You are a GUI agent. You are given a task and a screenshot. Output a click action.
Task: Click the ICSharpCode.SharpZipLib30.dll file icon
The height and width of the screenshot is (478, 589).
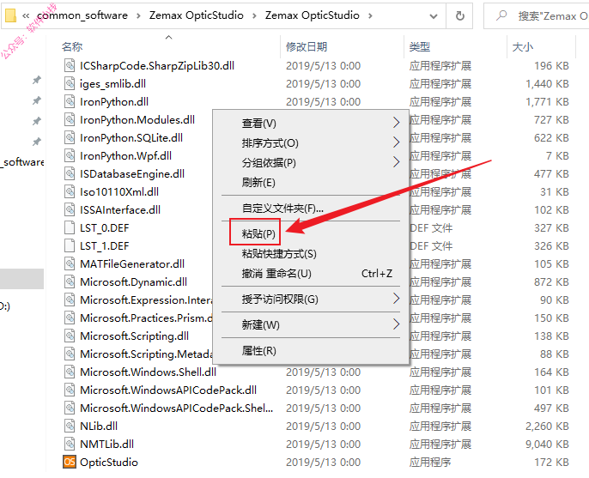coord(70,66)
